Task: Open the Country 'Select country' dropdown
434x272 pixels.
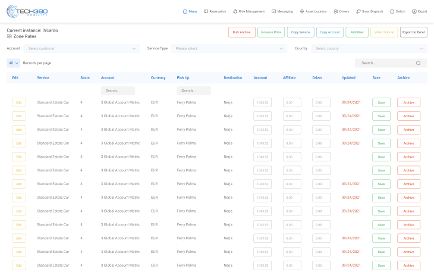Action: coord(369,48)
